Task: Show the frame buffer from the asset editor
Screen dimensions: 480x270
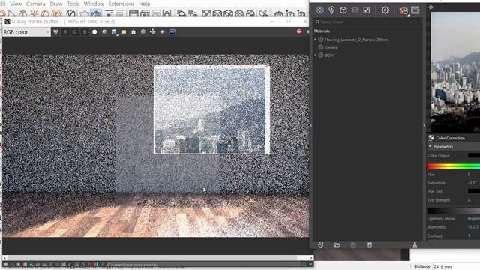Action: click(415, 10)
